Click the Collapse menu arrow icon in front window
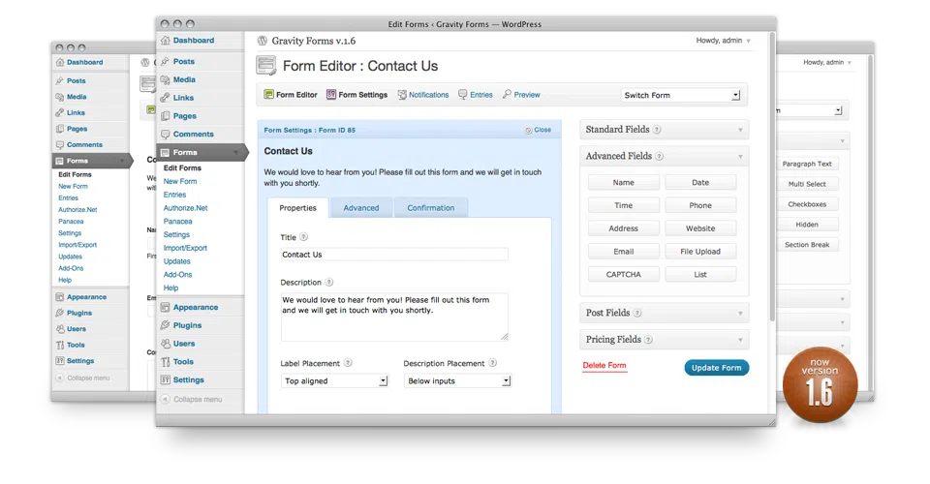The width and height of the screenshot is (930, 484). 166,399
